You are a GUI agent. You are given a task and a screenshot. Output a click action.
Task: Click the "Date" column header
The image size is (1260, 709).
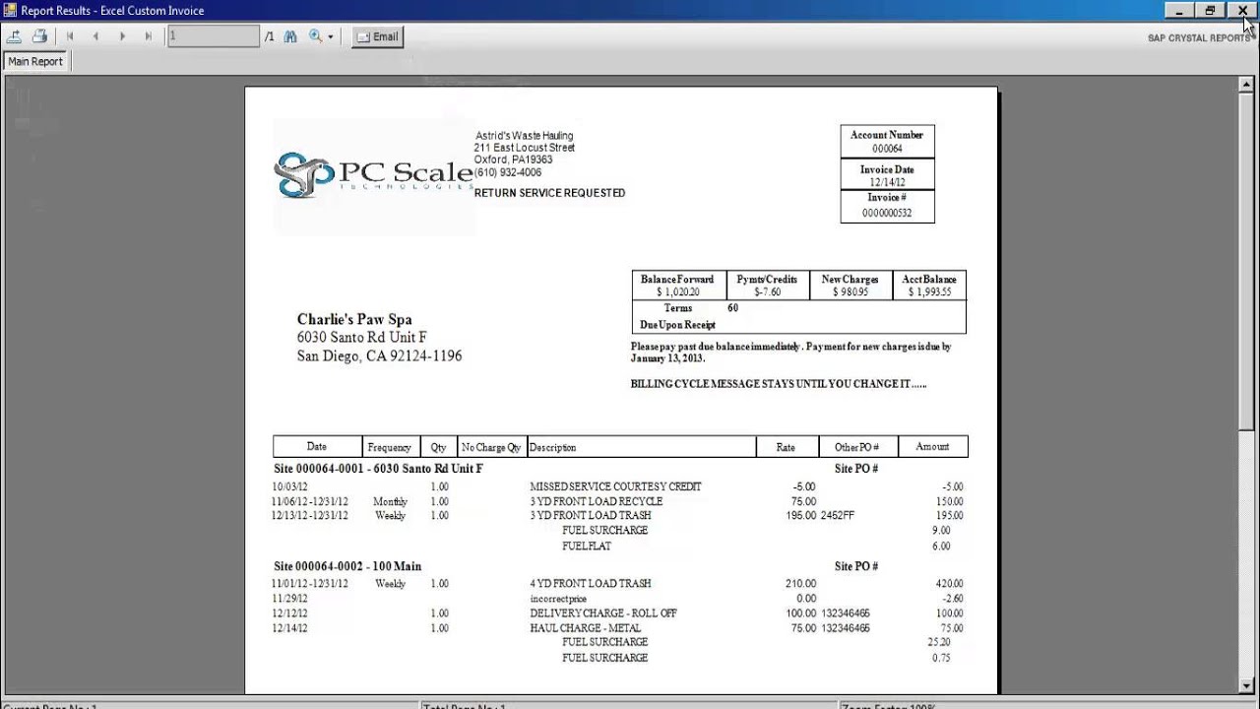point(316,446)
